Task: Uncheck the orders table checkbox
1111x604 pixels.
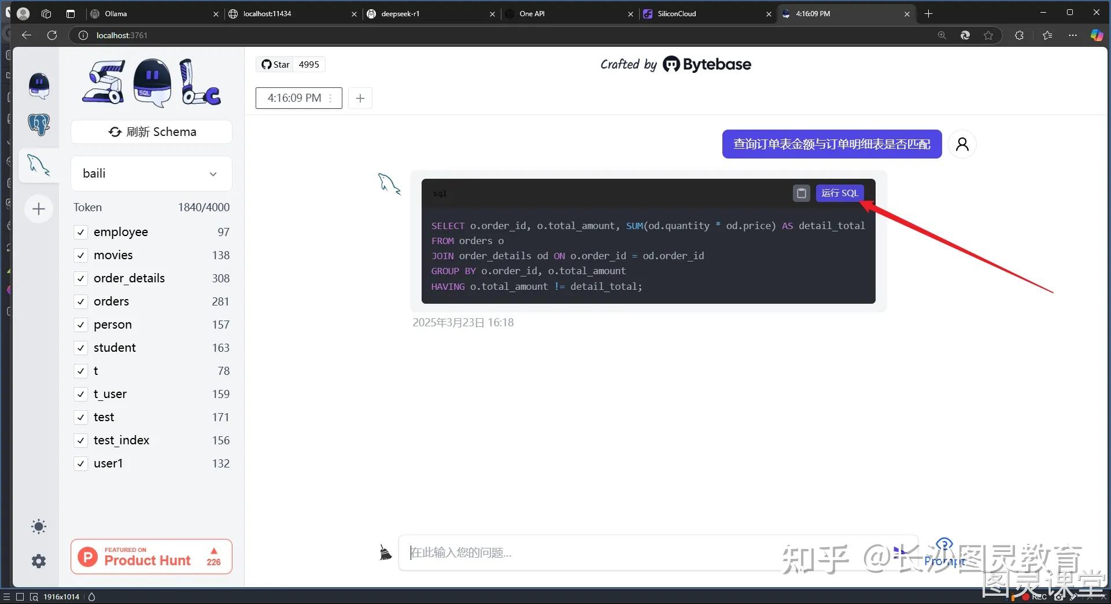Action: (81, 301)
